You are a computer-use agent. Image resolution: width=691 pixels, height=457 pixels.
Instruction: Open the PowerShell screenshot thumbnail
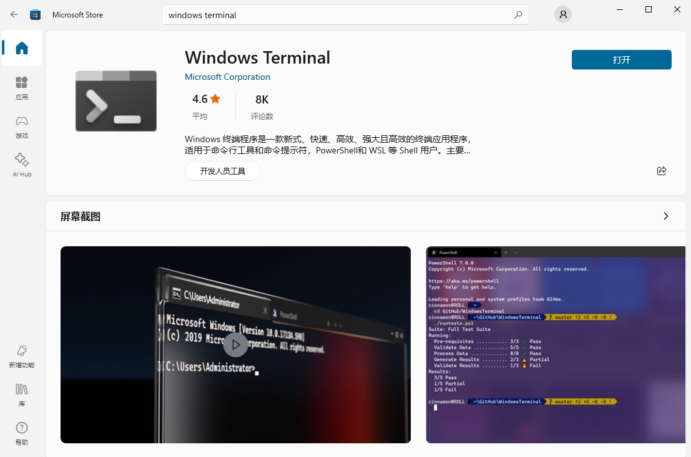pos(555,344)
